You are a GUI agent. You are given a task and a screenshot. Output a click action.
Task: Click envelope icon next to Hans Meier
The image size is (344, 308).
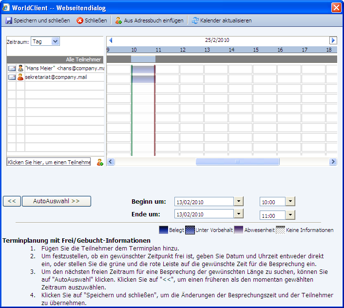point(12,69)
